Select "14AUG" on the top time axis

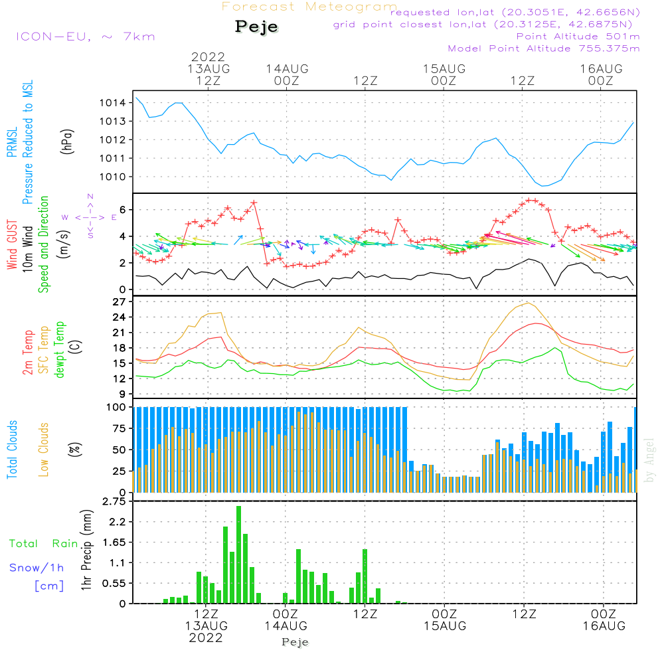tap(287, 68)
